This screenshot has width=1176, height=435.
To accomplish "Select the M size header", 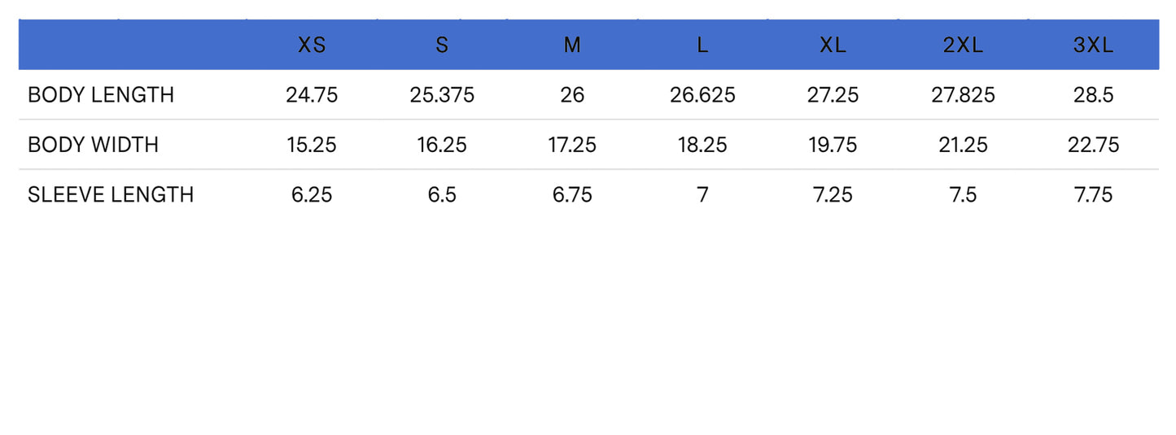I will (x=572, y=46).
